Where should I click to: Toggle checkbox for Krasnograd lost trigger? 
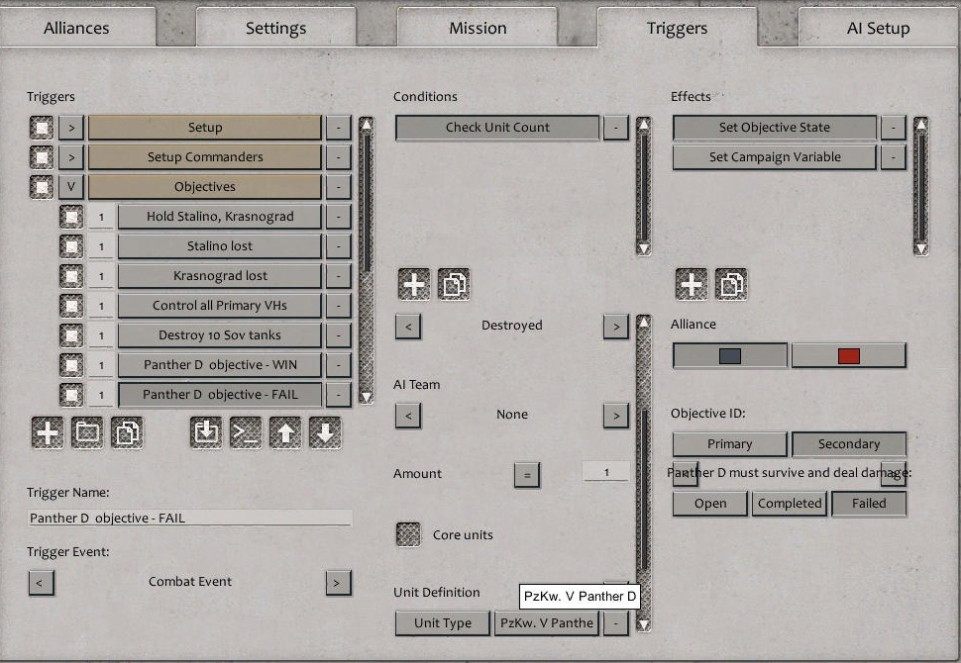71,276
